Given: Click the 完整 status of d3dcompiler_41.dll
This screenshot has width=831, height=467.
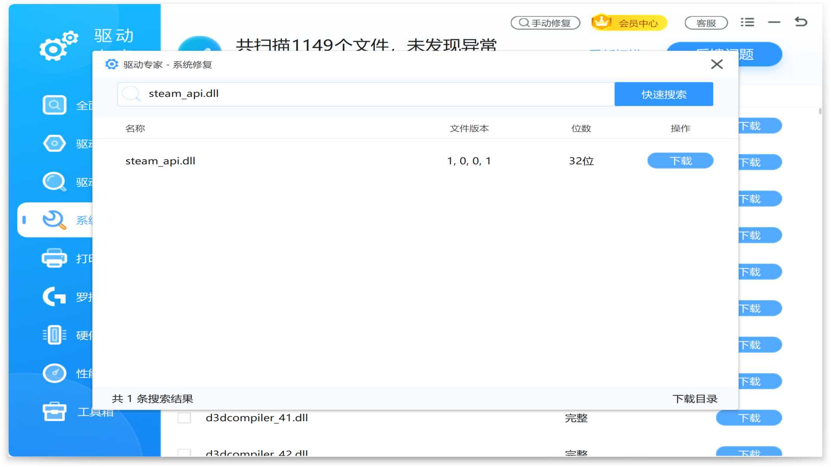Looking at the screenshot, I should tap(576, 418).
